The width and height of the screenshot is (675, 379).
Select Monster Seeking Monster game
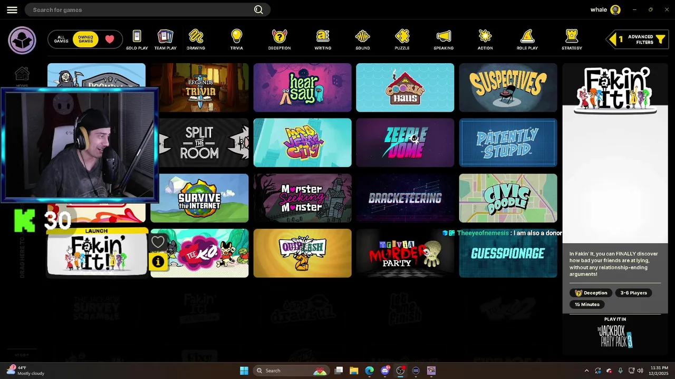pyautogui.click(x=302, y=198)
